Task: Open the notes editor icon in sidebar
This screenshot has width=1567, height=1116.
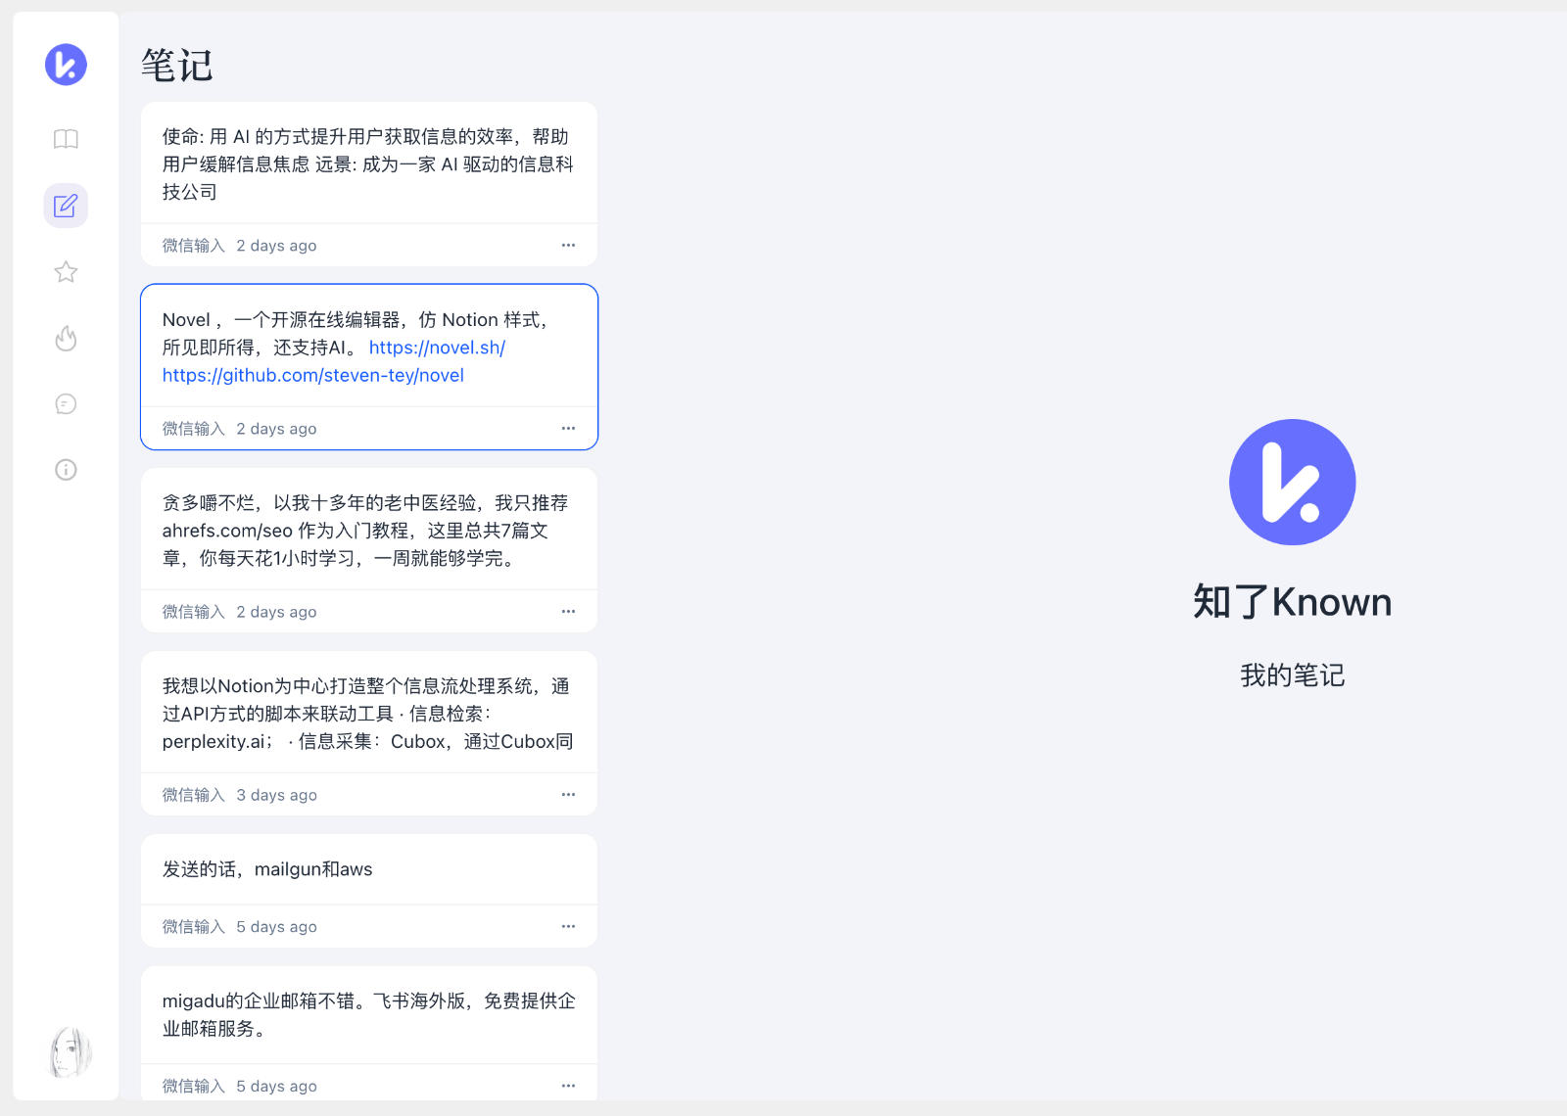Action: click(x=65, y=206)
